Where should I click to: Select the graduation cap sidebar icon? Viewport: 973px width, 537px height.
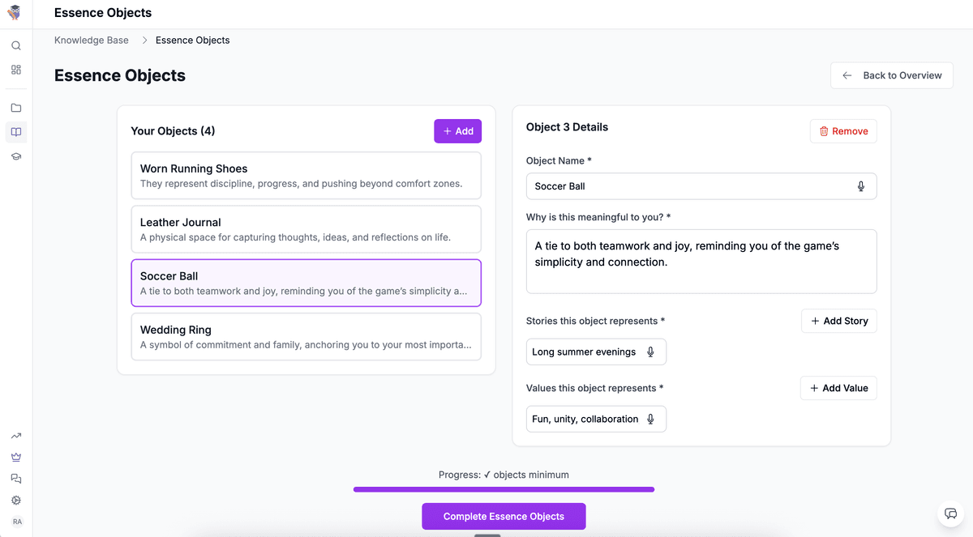click(15, 156)
